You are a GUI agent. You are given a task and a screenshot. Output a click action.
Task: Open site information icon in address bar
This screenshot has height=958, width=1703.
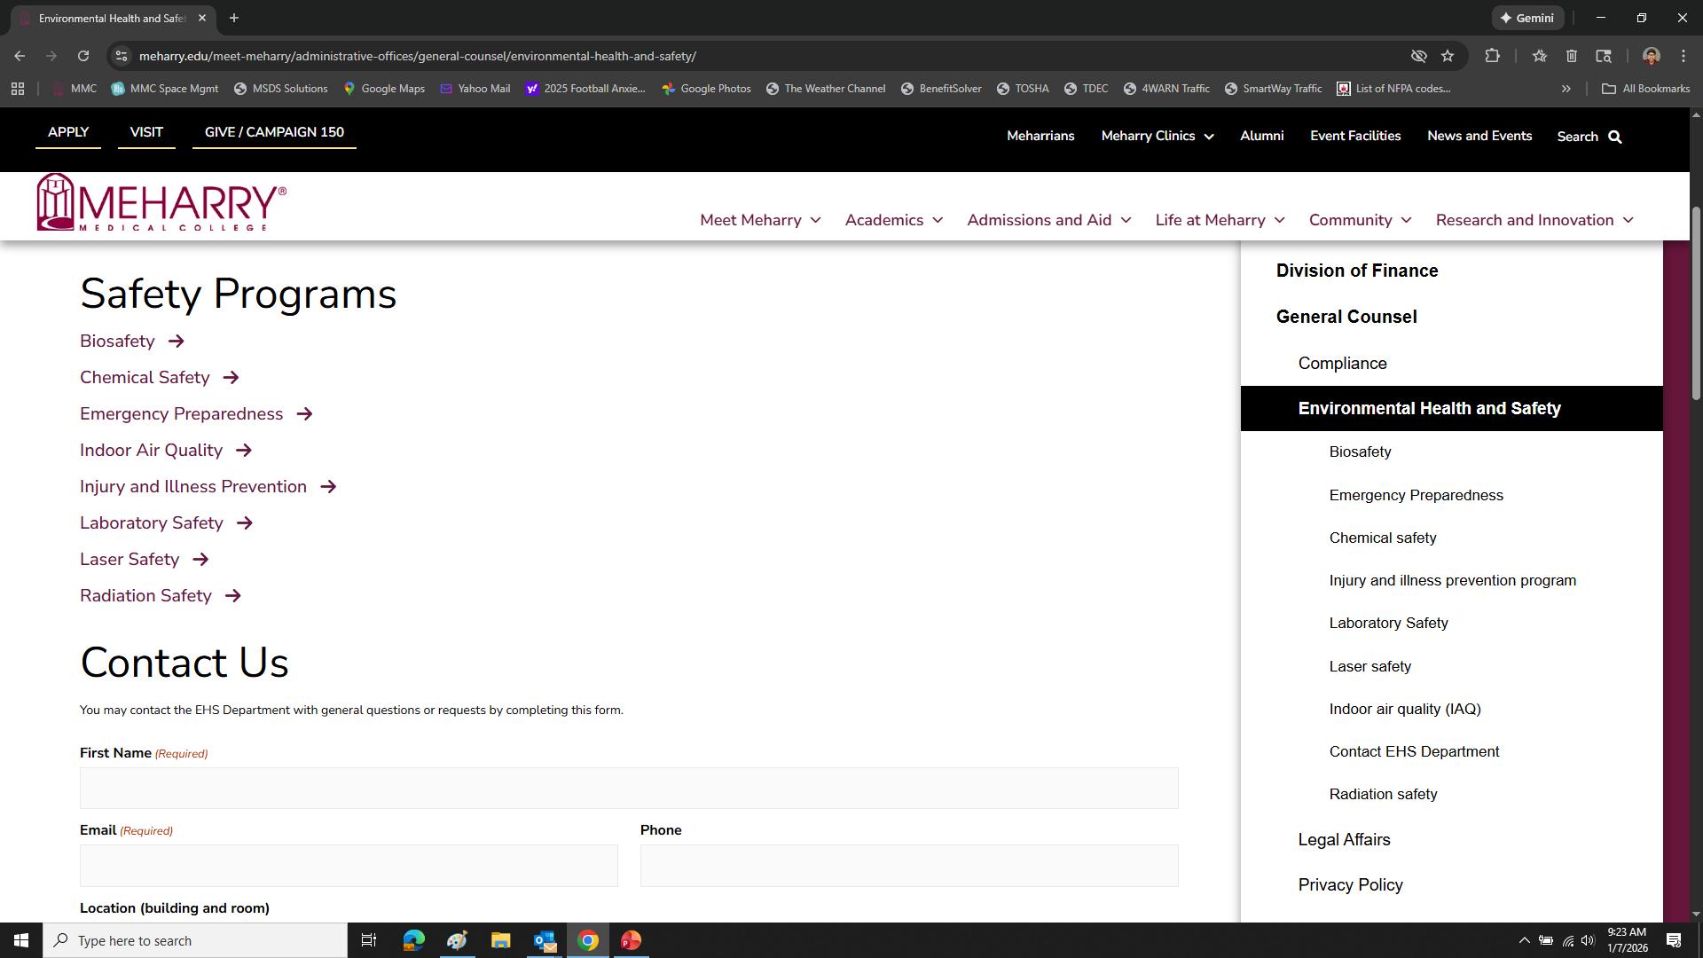tap(122, 56)
